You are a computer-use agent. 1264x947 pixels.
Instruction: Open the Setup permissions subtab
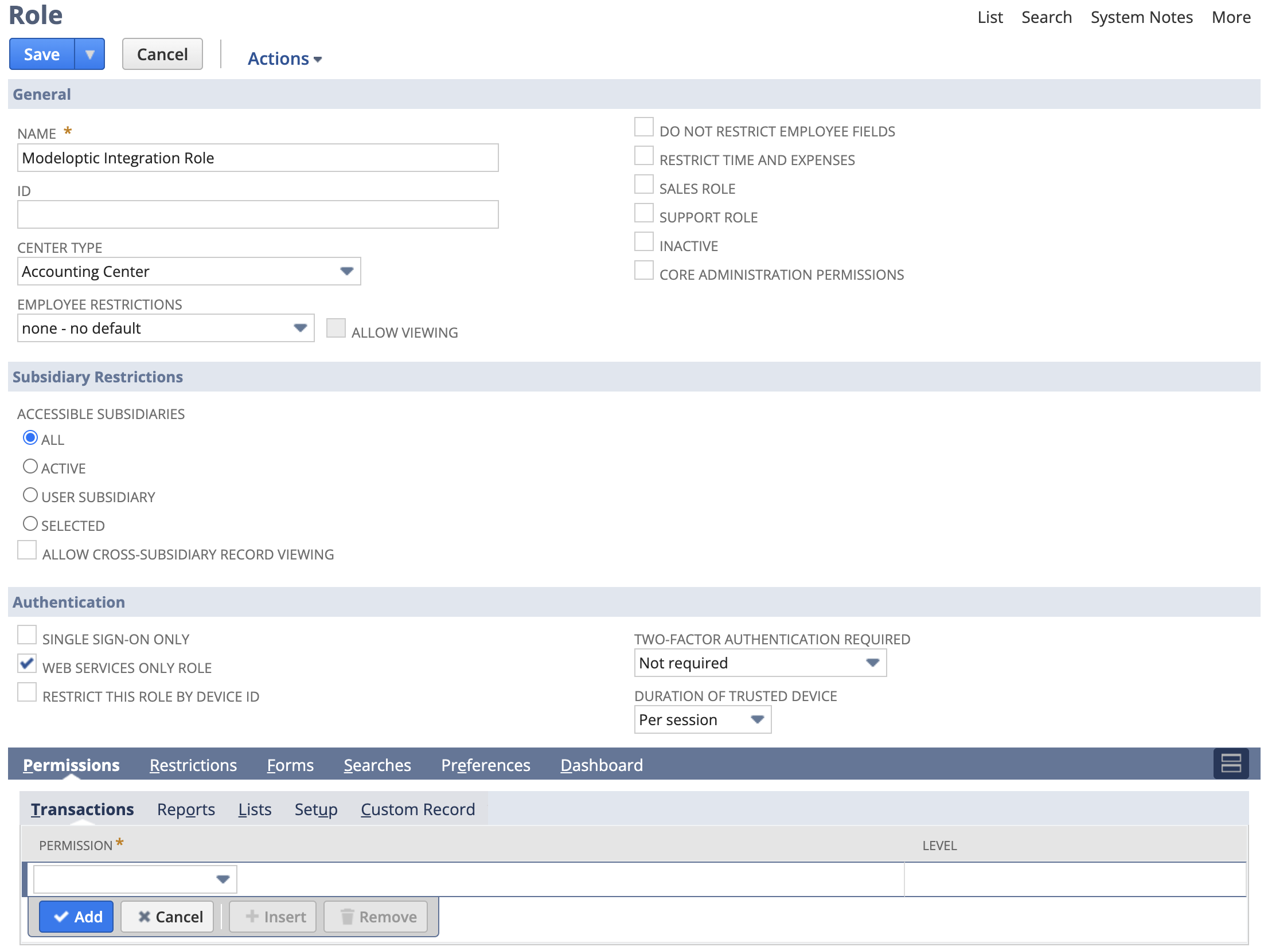tap(315, 809)
